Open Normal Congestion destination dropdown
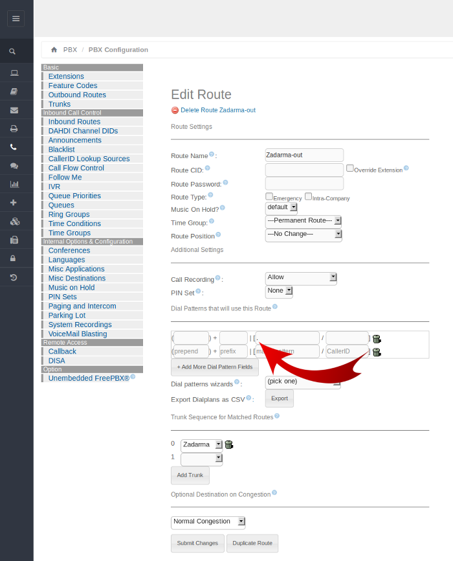Screen dimensions: 453x561 point(208,522)
